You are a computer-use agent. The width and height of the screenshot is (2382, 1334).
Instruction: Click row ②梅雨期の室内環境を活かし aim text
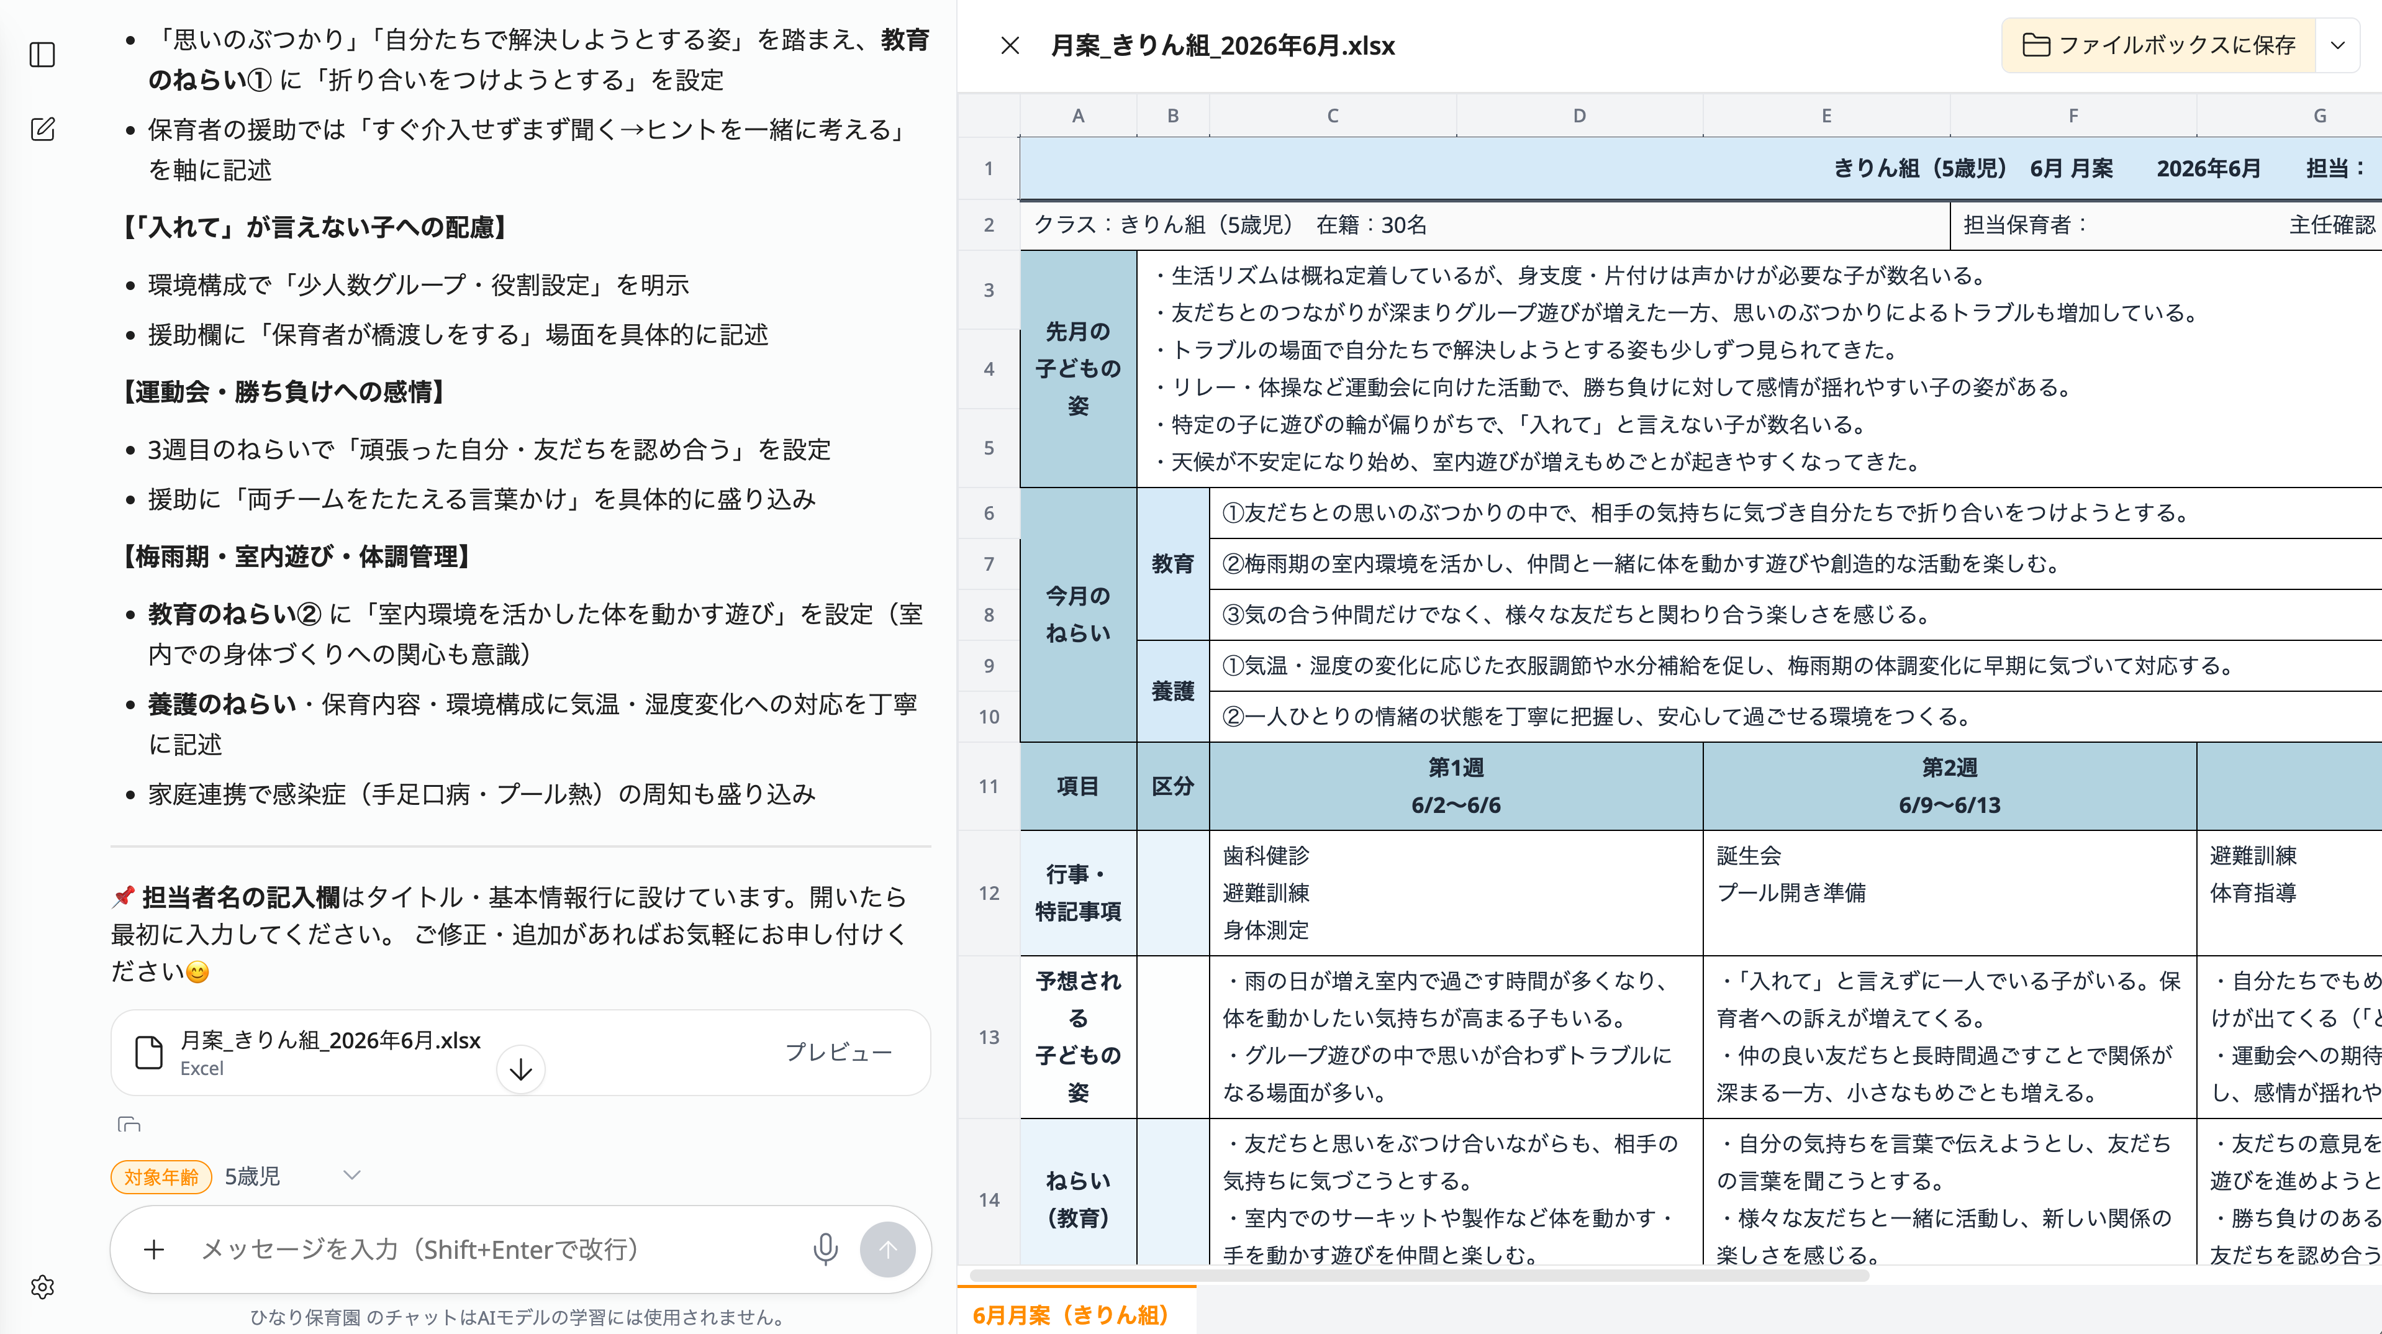1796,563
